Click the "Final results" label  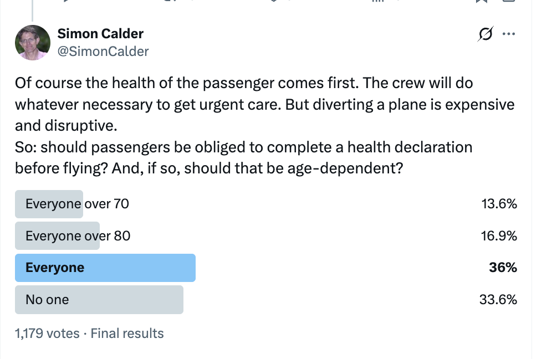point(127,333)
